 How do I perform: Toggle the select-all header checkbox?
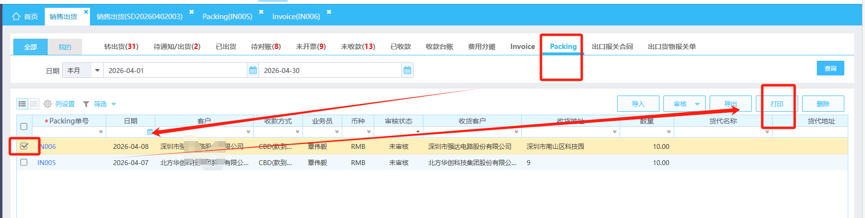tap(24, 126)
